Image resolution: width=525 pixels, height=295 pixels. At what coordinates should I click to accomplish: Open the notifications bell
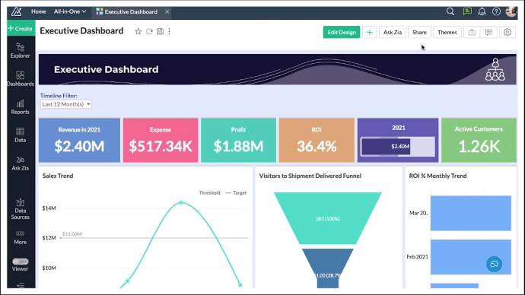pyautogui.click(x=482, y=11)
